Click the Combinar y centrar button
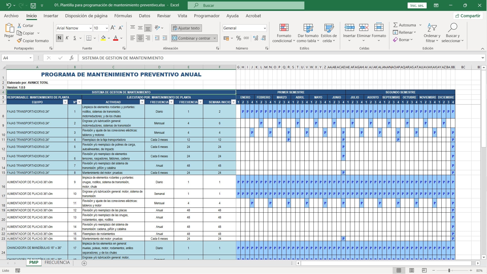This screenshot has width=487, height=274. click(x=192, y=38)
